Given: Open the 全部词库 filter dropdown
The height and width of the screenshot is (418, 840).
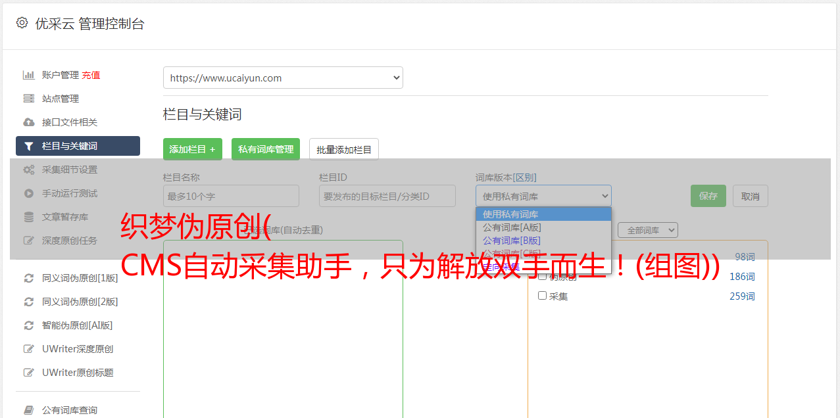Looking at the screenshot, I should pos(648,230).
